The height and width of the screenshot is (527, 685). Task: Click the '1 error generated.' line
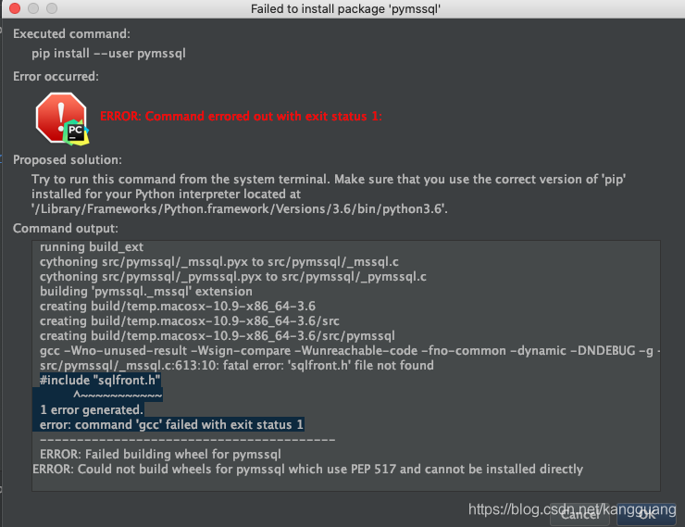(x=92, y=410)
